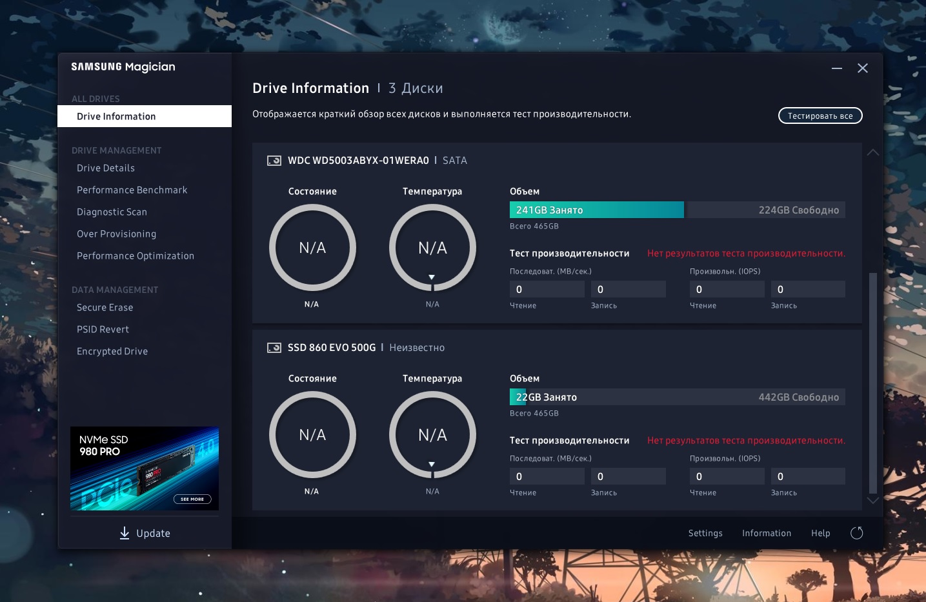Click the download arrow icon next to Update
This screenshot has height=602, width=926.
pos(125,533)
